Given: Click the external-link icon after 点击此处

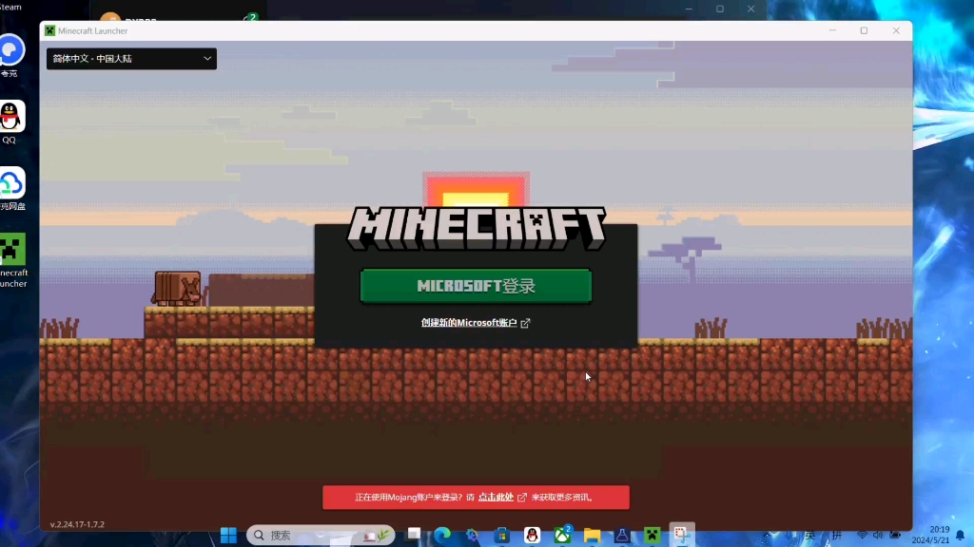Looking at the screenshot, I should pyautogui.click(x=522, y=498).
